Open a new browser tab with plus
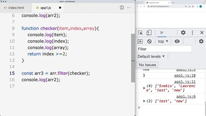The height and width of the screenshot is (116, 206). (x=173, y=3)
